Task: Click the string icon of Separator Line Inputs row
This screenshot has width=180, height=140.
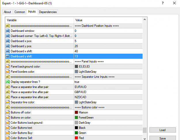Action: pyautogui.click(x=7, y=77)
